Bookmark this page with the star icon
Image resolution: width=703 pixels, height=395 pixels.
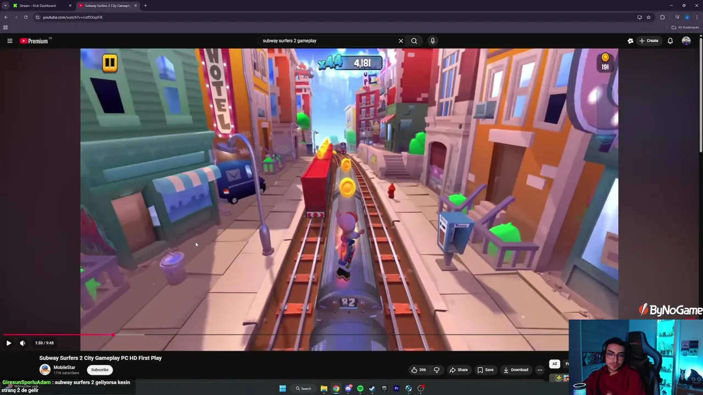coord(649,17)
